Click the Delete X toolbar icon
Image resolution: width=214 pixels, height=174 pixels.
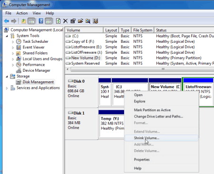pyautogui.click(x=65, y=21)
